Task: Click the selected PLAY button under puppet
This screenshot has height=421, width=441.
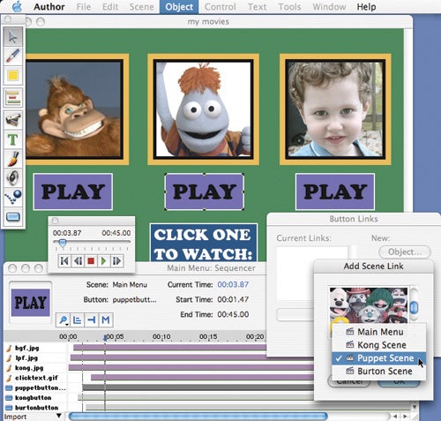Action: click(x=205, y=192)
